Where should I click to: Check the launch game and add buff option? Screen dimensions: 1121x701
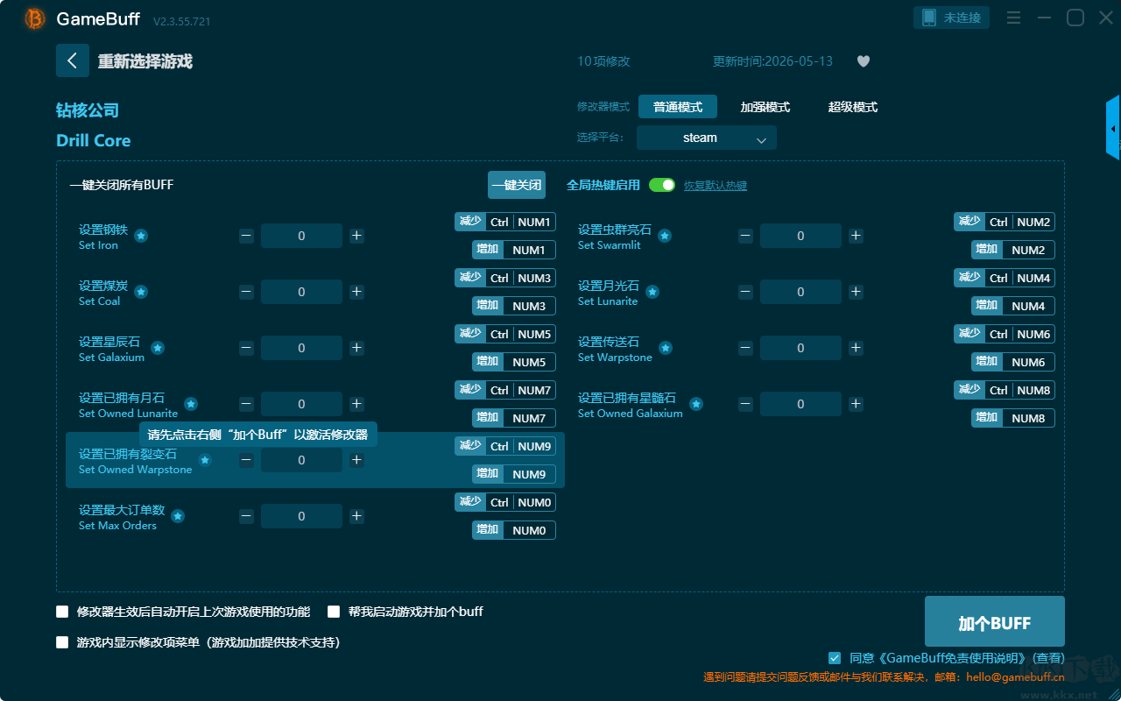point(334,612)
